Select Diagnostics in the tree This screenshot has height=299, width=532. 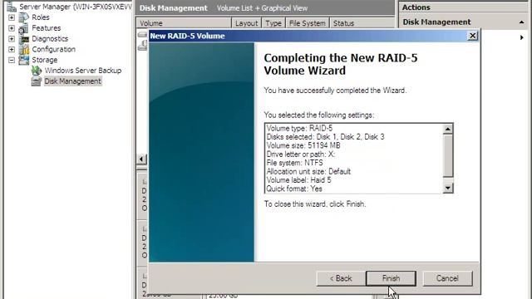[50, 39]
